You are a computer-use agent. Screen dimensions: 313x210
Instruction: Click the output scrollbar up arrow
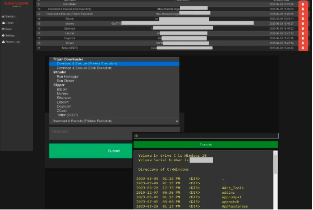click(x=275, y=153)
